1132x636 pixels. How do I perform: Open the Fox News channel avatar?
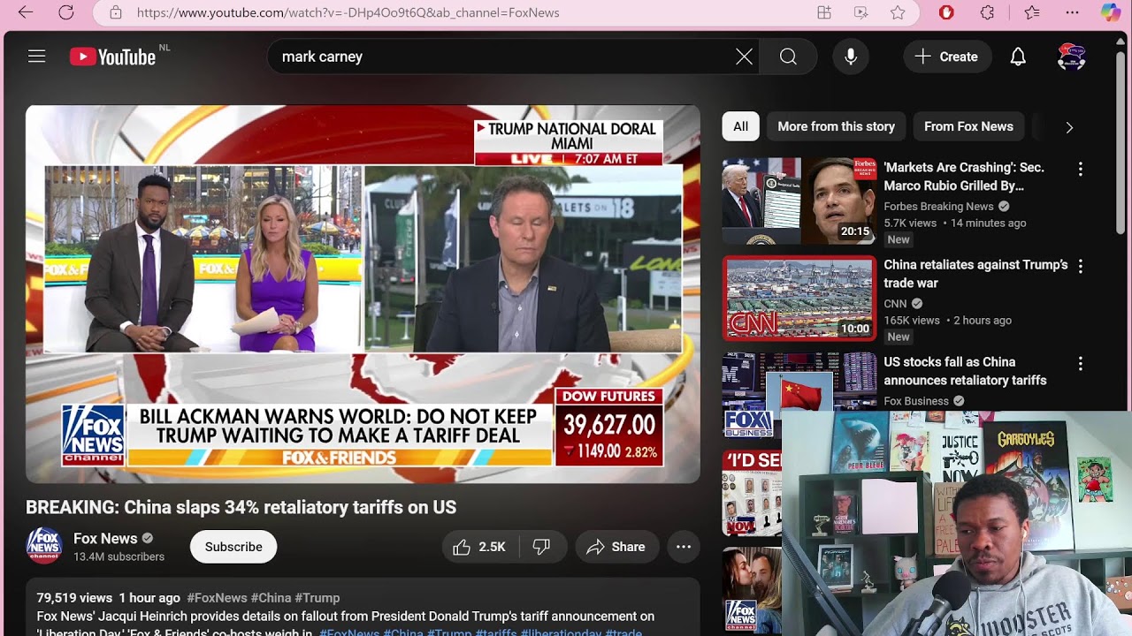coord(43,546)
